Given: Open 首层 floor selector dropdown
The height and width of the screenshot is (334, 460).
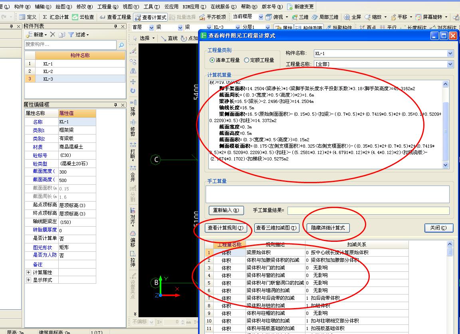Looking at the screenshot, I should pos(151,28).
